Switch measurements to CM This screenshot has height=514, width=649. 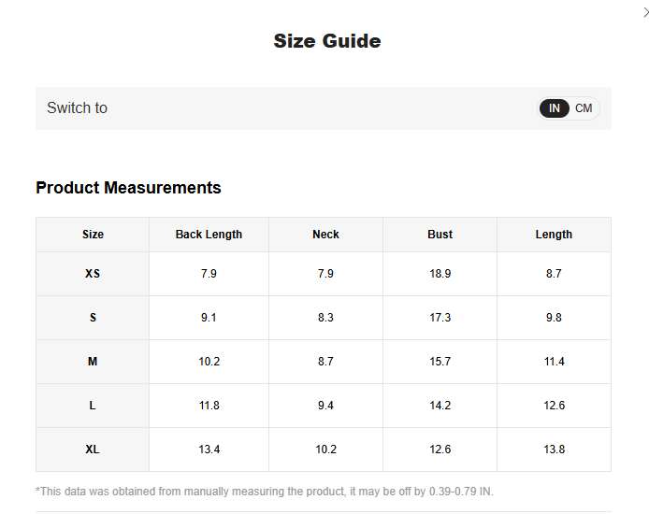(x=584, y=108)
